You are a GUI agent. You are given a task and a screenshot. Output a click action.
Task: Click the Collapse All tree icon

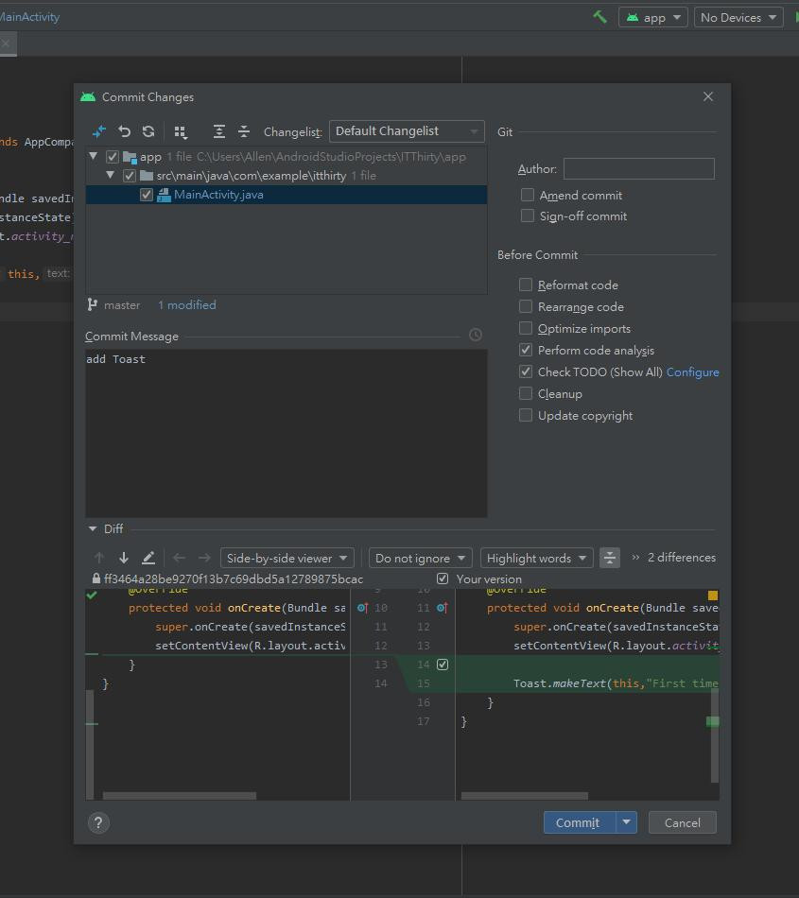(244, 131)
